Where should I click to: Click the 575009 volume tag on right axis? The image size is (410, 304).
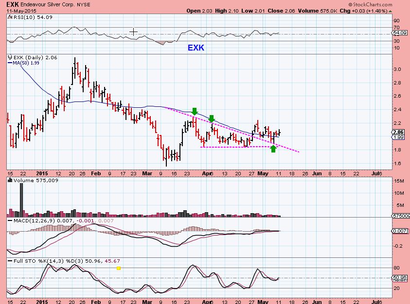[401, 216]
